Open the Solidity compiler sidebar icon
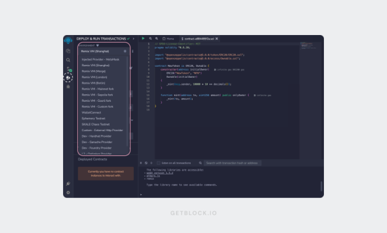This screenshot has height=233, width=387. 69,69
